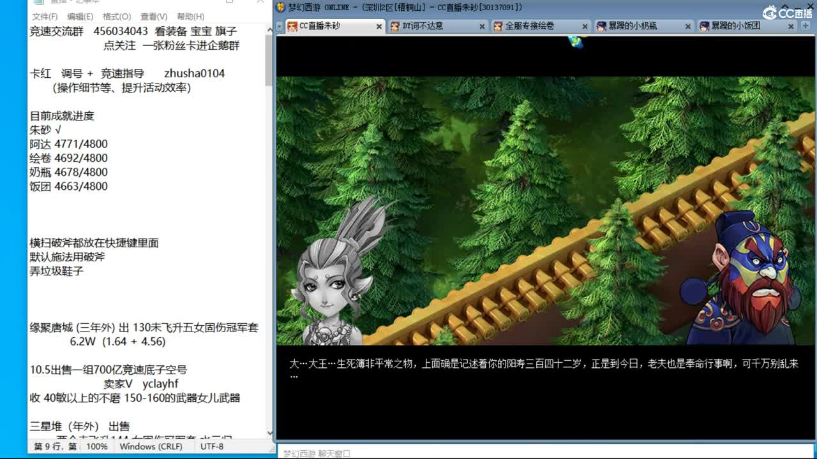Screen dimensions: 817x459
Task: Click the line 朱砂 √
Action: [x=45, y=130]
